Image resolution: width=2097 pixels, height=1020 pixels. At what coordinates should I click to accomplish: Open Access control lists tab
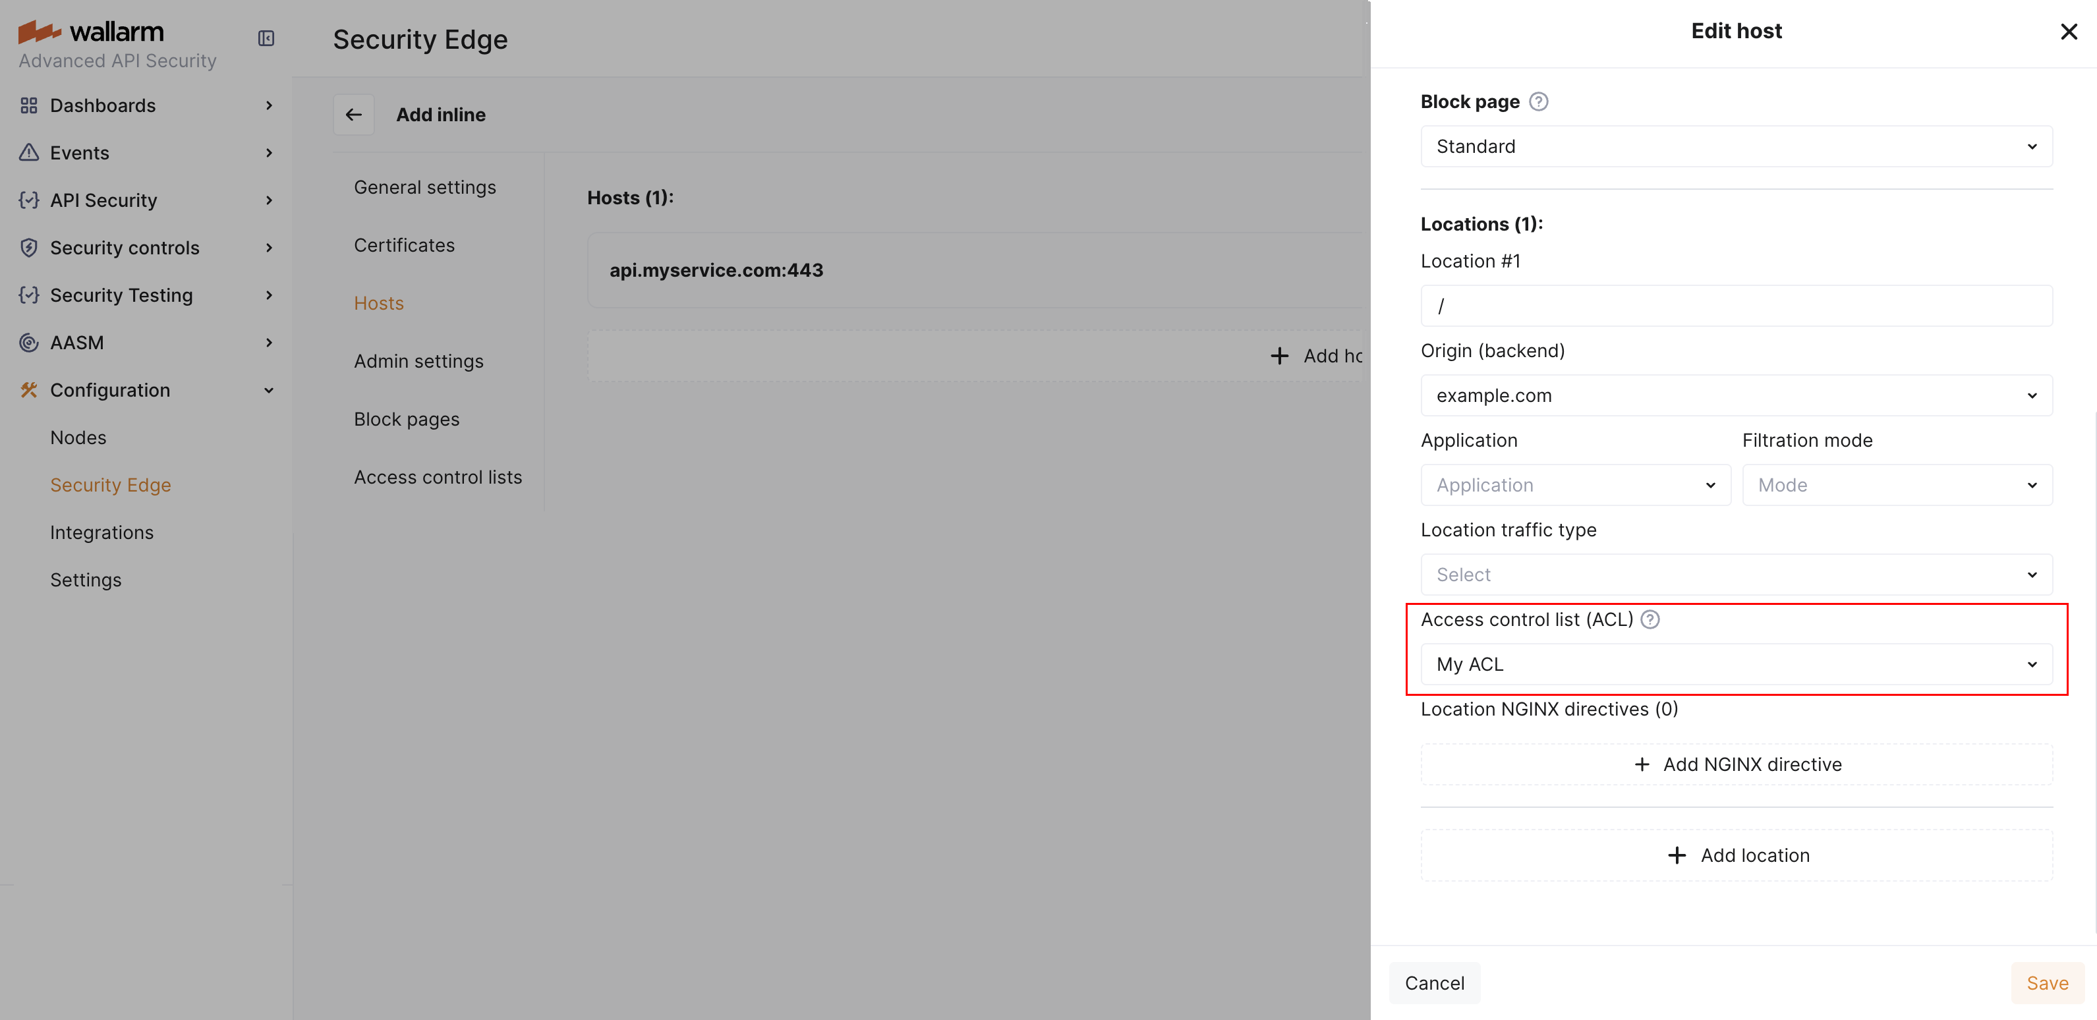437,477
